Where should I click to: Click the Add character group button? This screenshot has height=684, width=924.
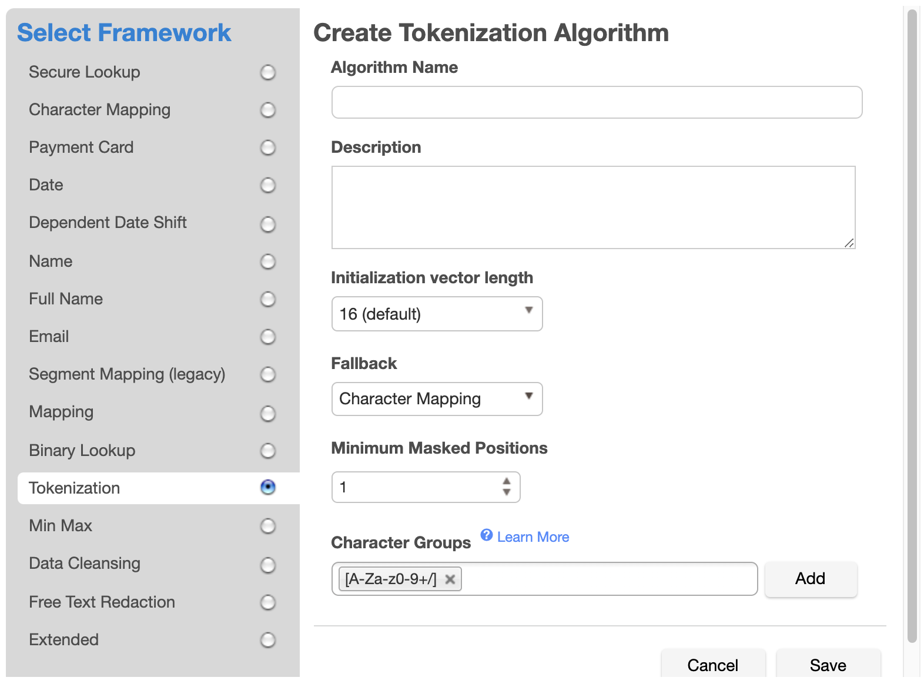point(810,579)
